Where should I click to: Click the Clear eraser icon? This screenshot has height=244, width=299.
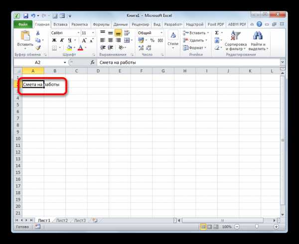(217, 48)
